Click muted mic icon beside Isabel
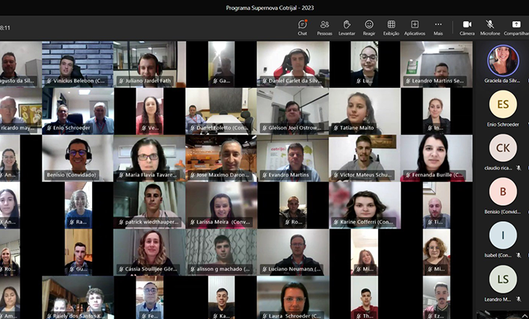 tap(519, 255)
